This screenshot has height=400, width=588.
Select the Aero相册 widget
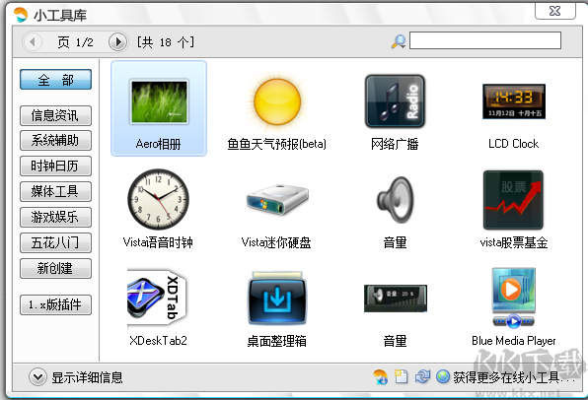[x=159, y=108]
